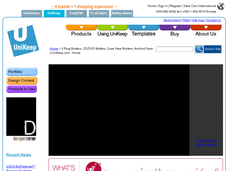Click Sign In link
The height and width of the screenshot is (171, 228).
pos(163,6)
